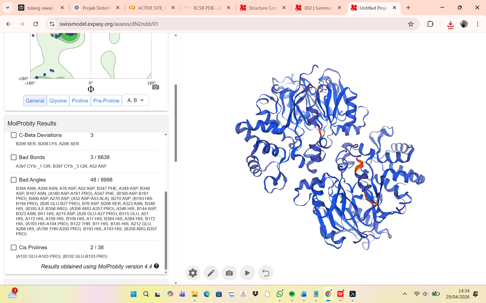The width and height of the screenshot is (486, 303).
Task: Reload the SWISS-MODEL page
Action: 36,24
